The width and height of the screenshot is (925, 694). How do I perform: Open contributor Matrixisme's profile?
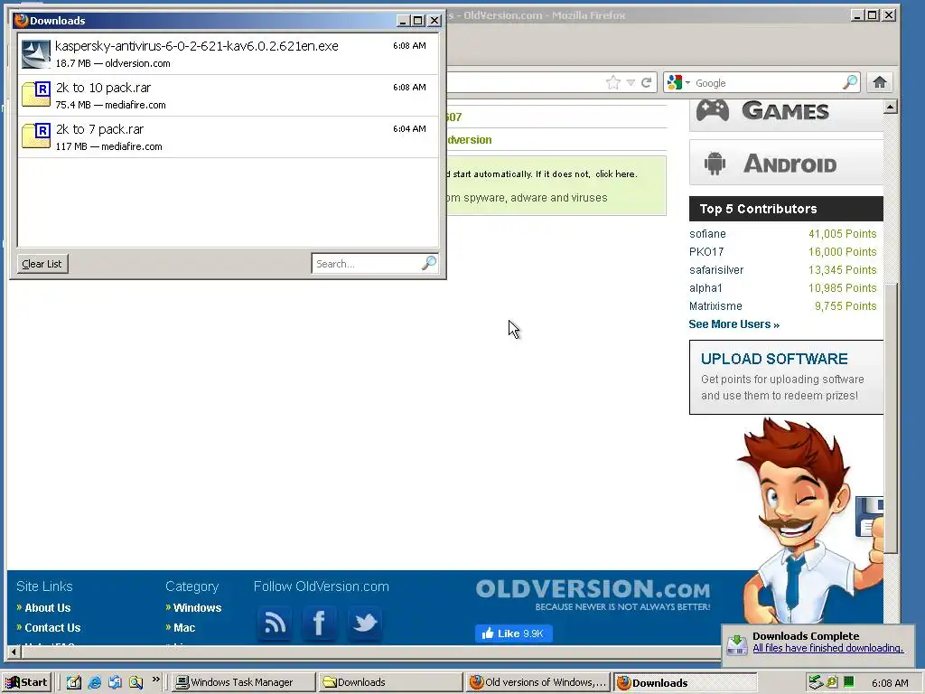pos(715,306)
